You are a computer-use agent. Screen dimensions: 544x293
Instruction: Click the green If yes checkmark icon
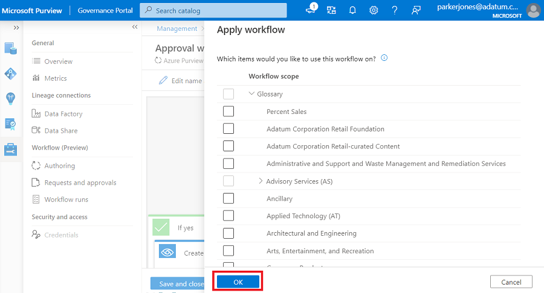[161, 227]
